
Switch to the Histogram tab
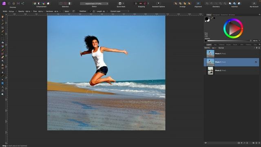[216, 15]
